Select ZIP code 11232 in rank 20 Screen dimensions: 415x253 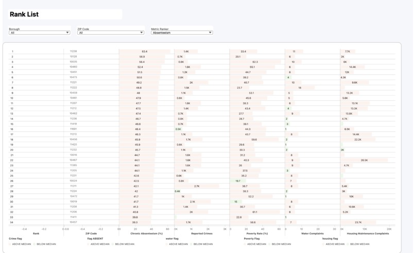click(x=73, y=150)
